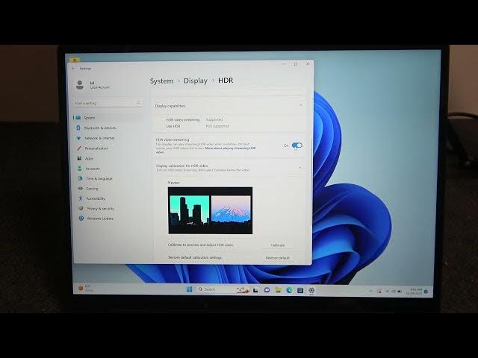Screen dimensions: 478x358
Task: Open Network & internet Wi-Fi icon
Action: tap(78, 138)
